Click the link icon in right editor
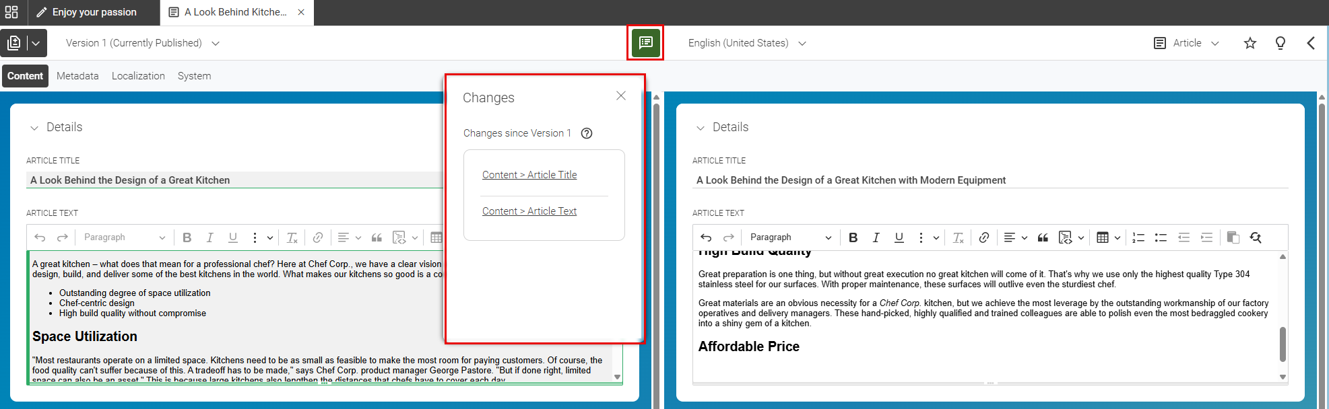1329x409 pixels. pos(984,237)
